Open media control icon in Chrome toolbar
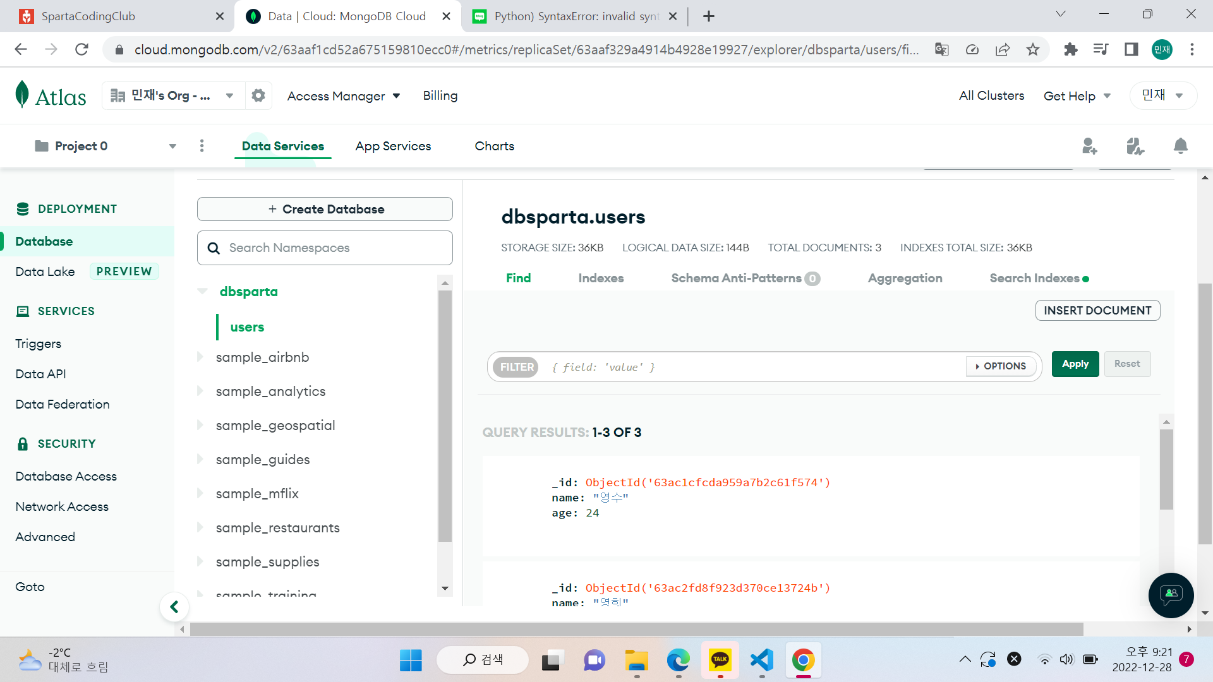The height and width of the screenshot is (682, 1213). point(1101,49)
